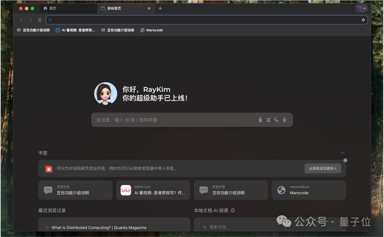
Task: Click the back navigation arrow
Action: coord(21,20)
